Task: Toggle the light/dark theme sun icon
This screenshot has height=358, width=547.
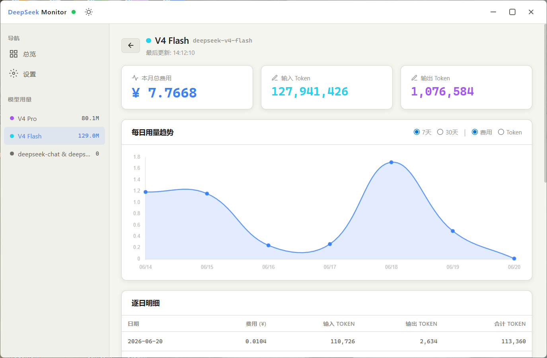Action: point(89,12)
